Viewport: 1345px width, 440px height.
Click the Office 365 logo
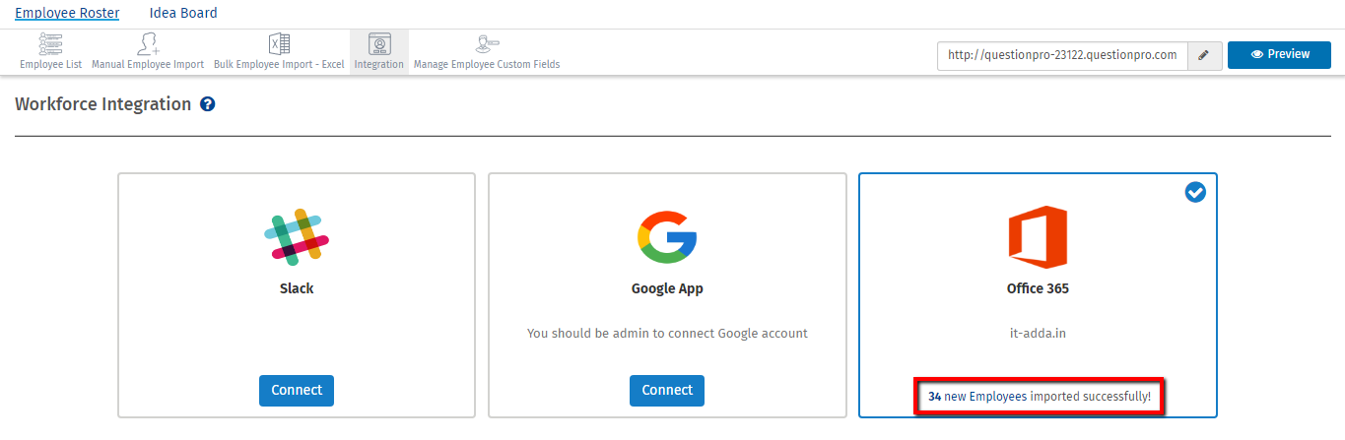click(x=1038, y=236)
